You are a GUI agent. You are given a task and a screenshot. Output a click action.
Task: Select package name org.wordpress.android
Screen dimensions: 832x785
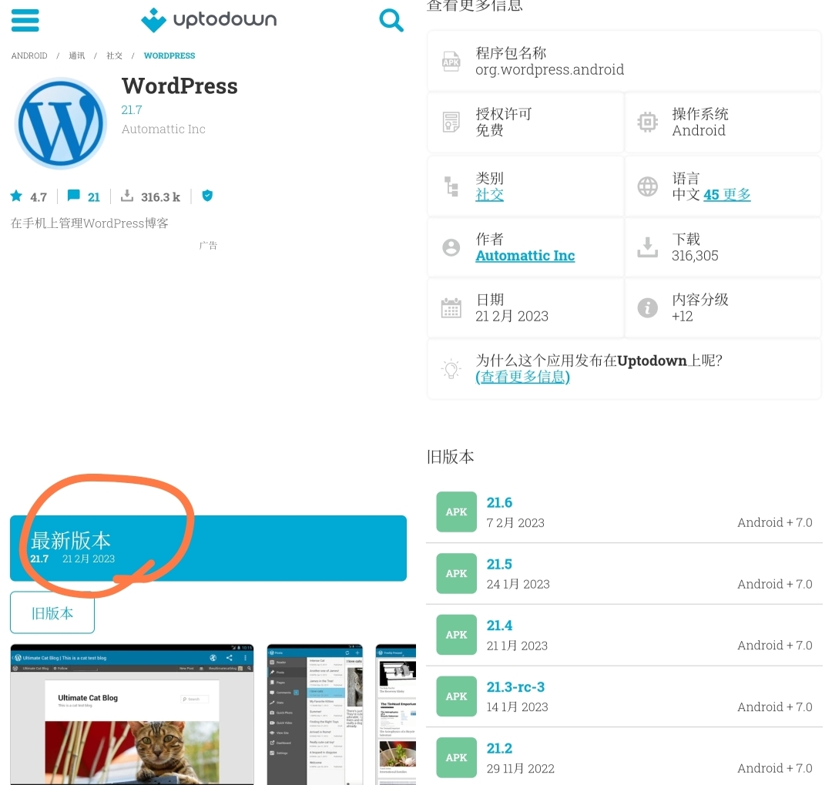550,70
